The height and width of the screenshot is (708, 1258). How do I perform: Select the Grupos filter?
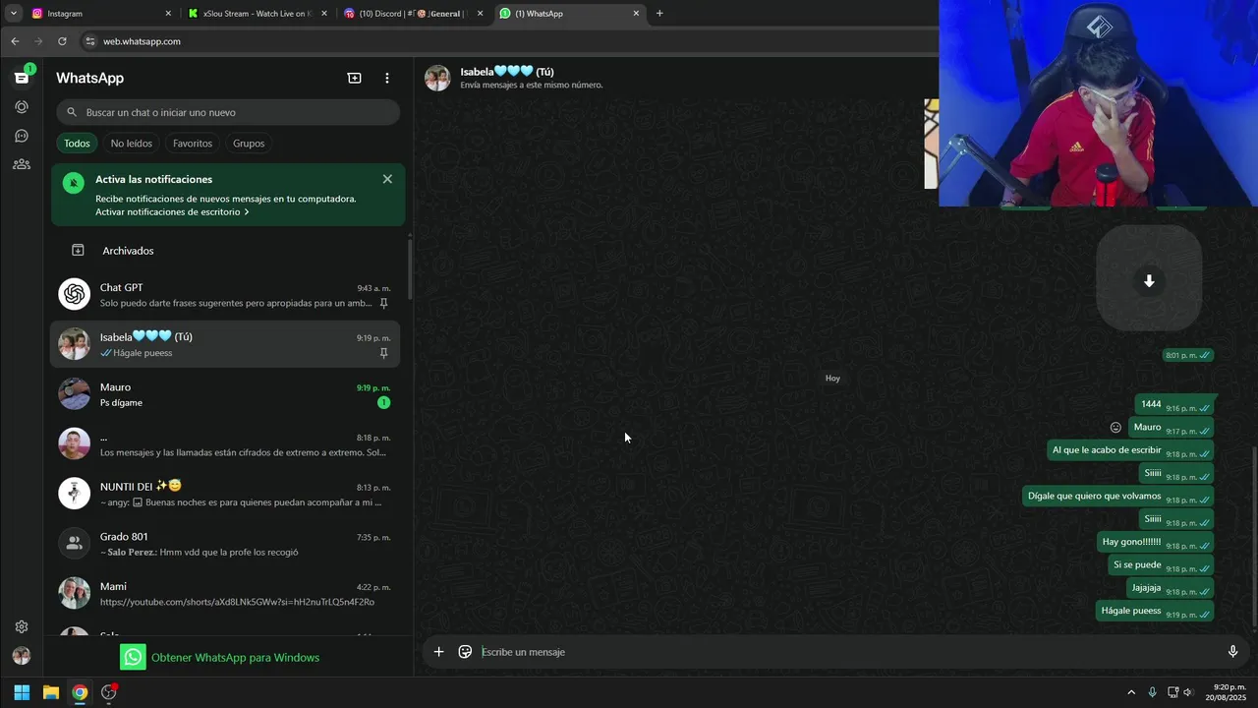tap(249, 144)
